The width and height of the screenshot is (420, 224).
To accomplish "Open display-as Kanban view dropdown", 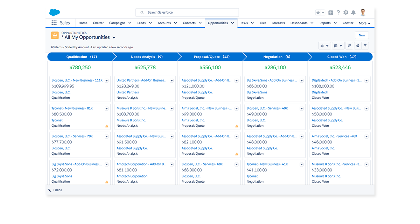I will click(x=338, y=46).
